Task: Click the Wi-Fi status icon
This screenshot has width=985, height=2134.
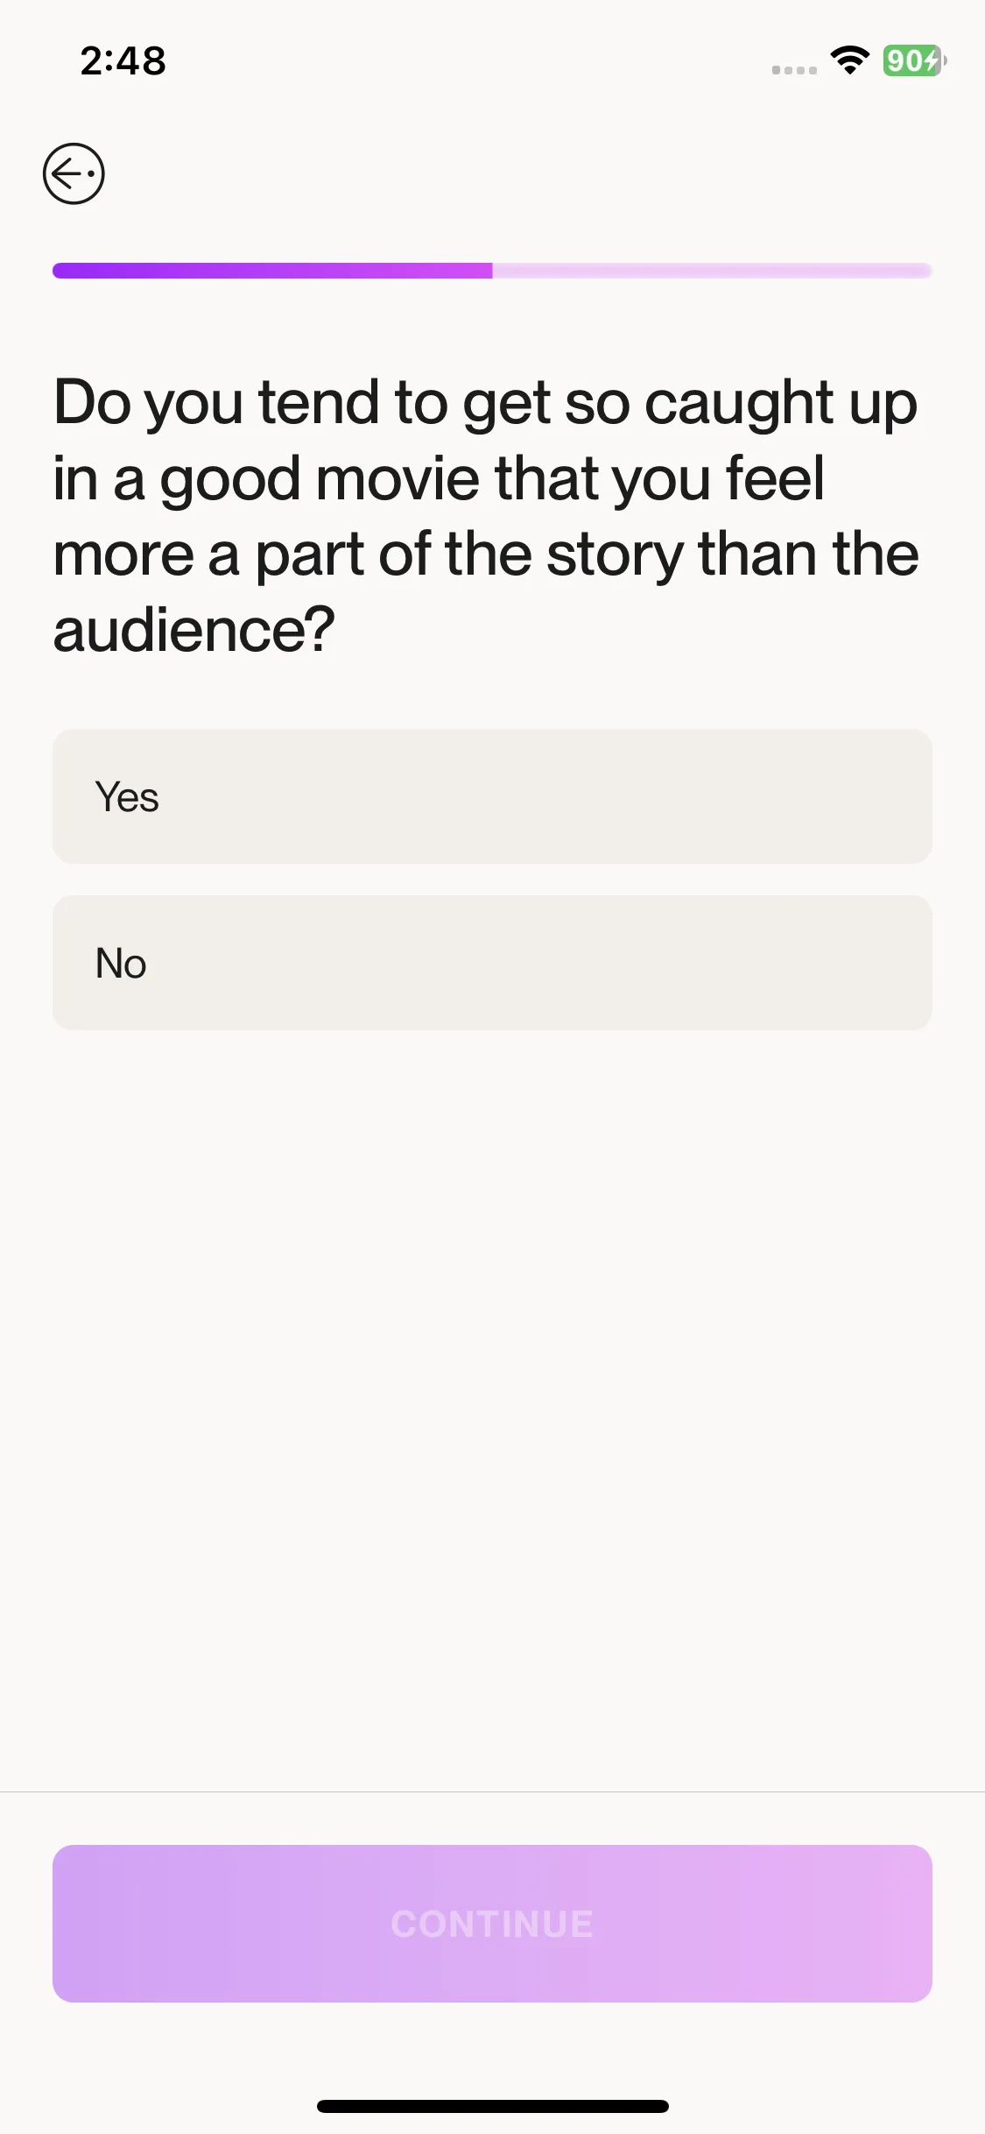Action: coord(849,60)
